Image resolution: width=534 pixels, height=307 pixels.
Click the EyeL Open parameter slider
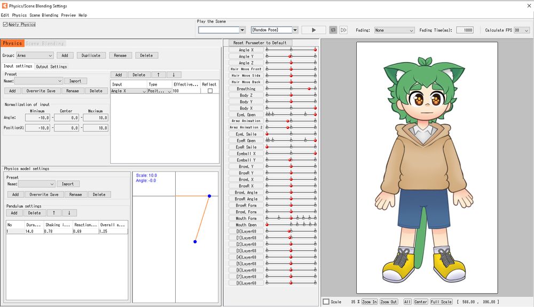[291, 114]
